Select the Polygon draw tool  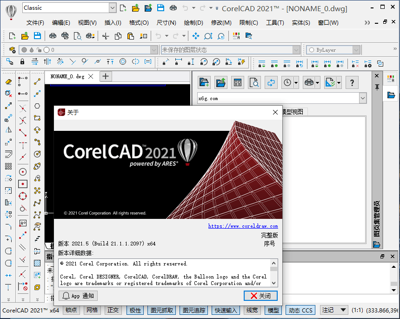click(x=37, y=106)
